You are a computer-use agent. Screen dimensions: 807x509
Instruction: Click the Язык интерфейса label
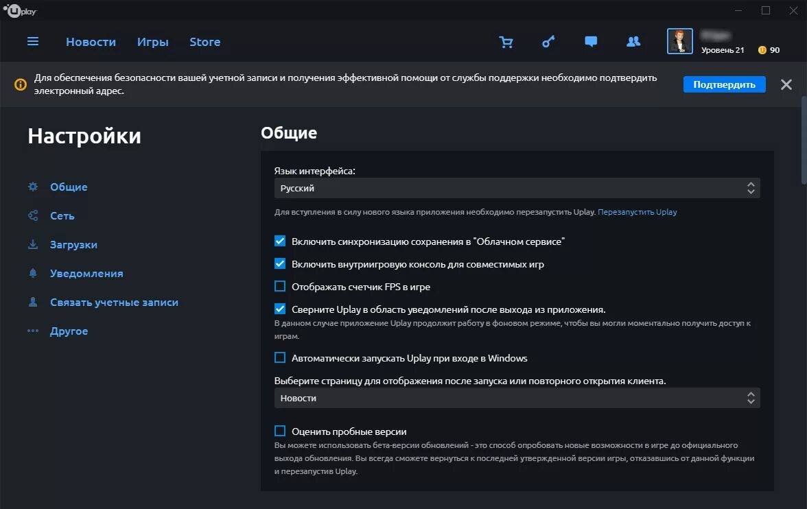(314, 171)
